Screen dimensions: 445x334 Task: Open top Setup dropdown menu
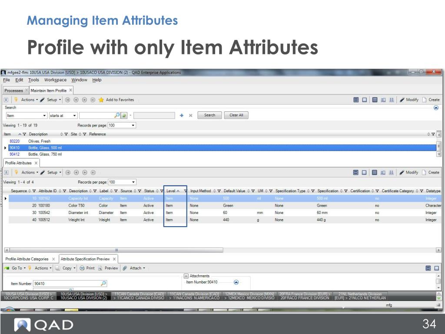click(x=54, y=100)
